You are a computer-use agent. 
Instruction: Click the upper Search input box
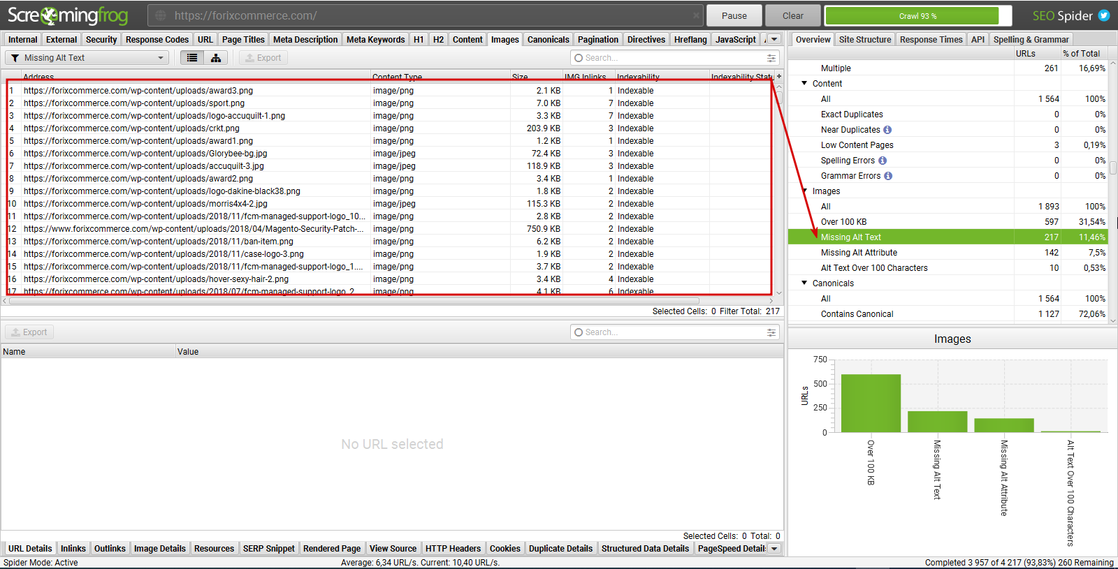point(675,58)
